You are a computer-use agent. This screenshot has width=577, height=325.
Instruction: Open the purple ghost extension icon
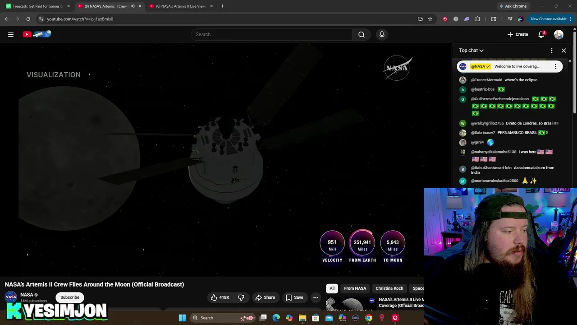point(467,19)
